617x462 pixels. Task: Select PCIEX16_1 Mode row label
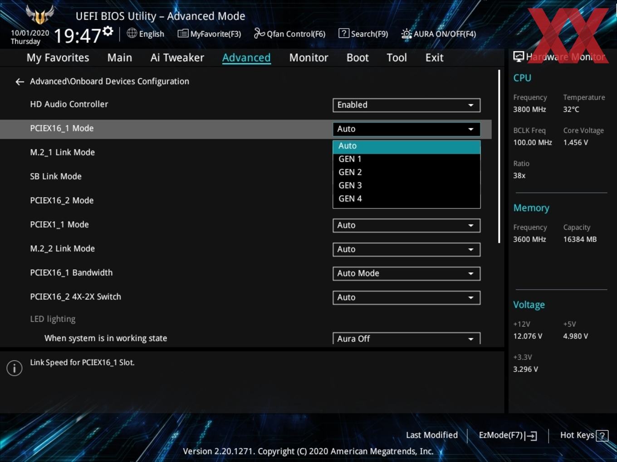pyautogui.click(x=62, y=128)
